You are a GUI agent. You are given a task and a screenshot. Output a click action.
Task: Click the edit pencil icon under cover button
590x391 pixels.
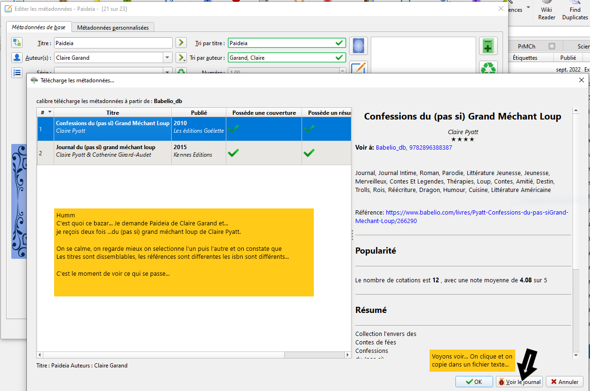point(359,68)
